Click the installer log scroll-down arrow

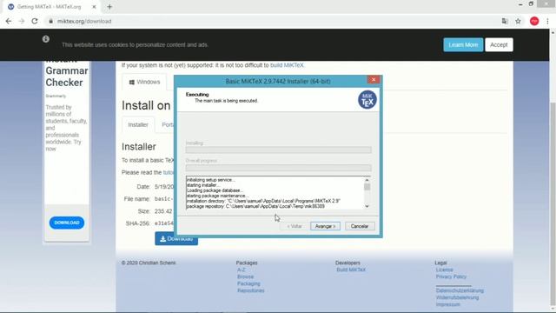[x=367, y=206]
